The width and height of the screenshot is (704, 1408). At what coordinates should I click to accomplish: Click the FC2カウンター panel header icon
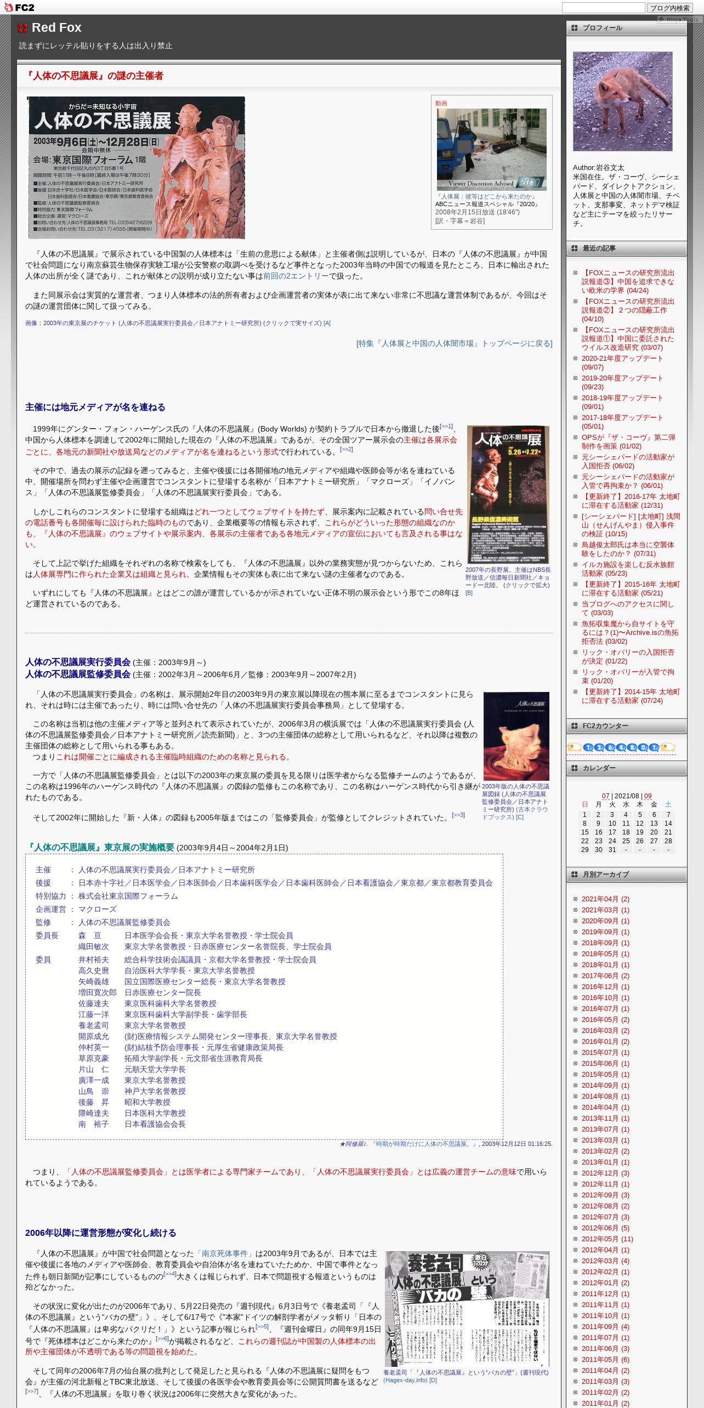574,726
